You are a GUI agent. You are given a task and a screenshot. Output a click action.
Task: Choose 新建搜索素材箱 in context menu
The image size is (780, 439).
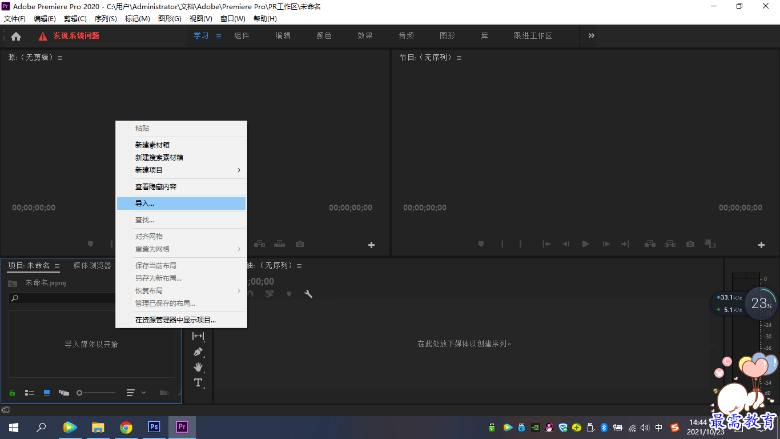pyautogui.click(x=182, y=157)
